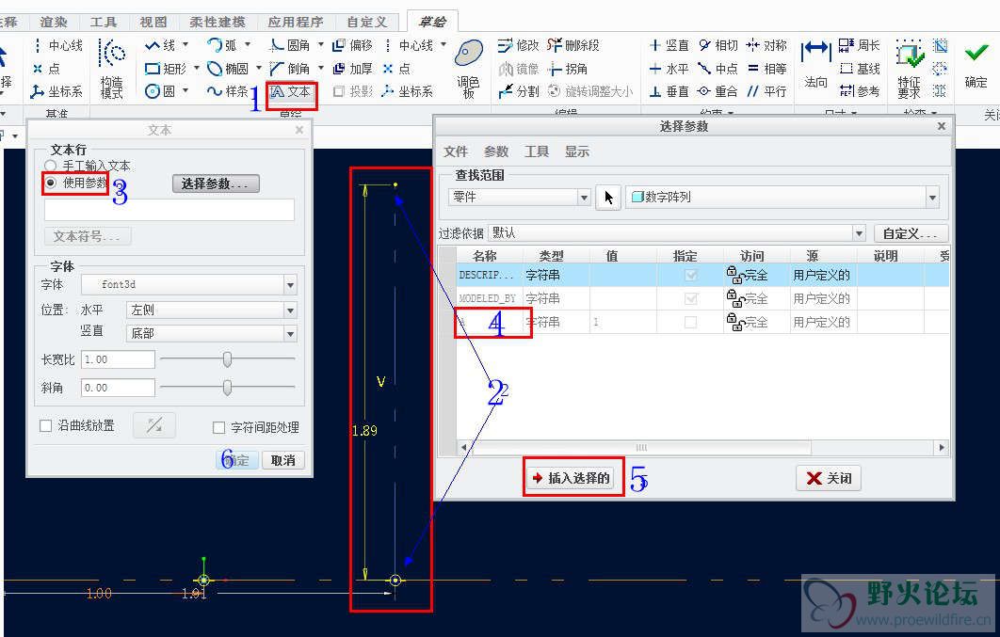
Task: Select the 手工输入文本 radio button
Action: [51, 166]
